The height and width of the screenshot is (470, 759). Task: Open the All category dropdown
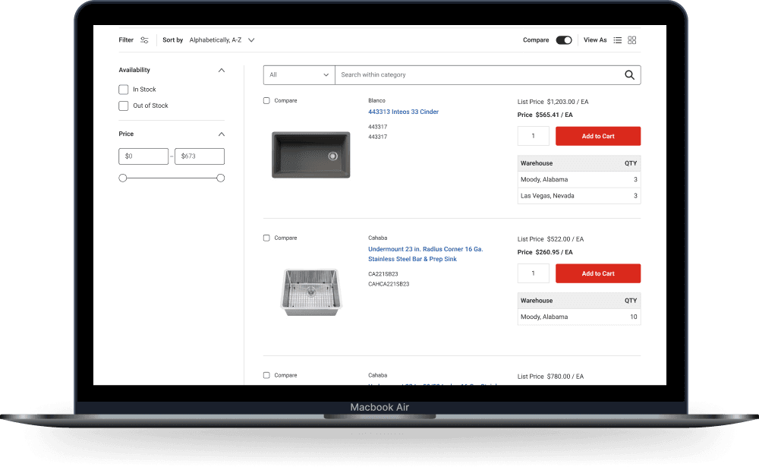298,75
